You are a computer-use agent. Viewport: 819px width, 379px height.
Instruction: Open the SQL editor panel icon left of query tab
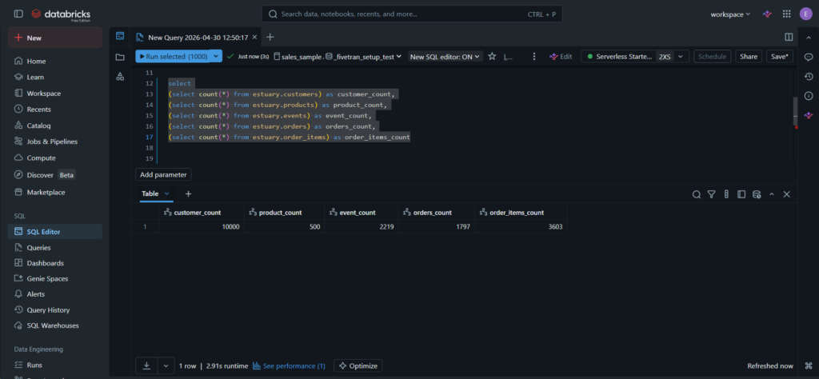click(120, 36)
